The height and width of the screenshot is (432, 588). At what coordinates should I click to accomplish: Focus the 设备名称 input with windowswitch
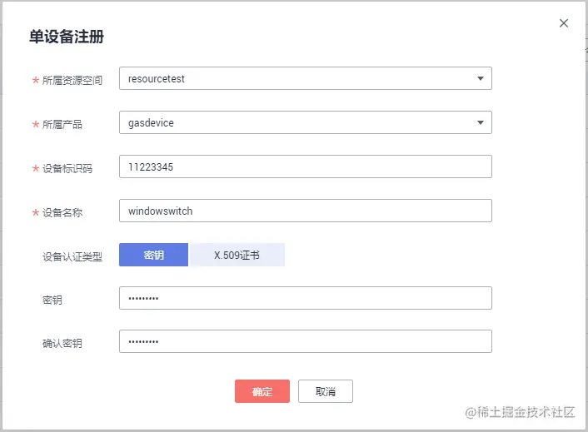[306, 211]
